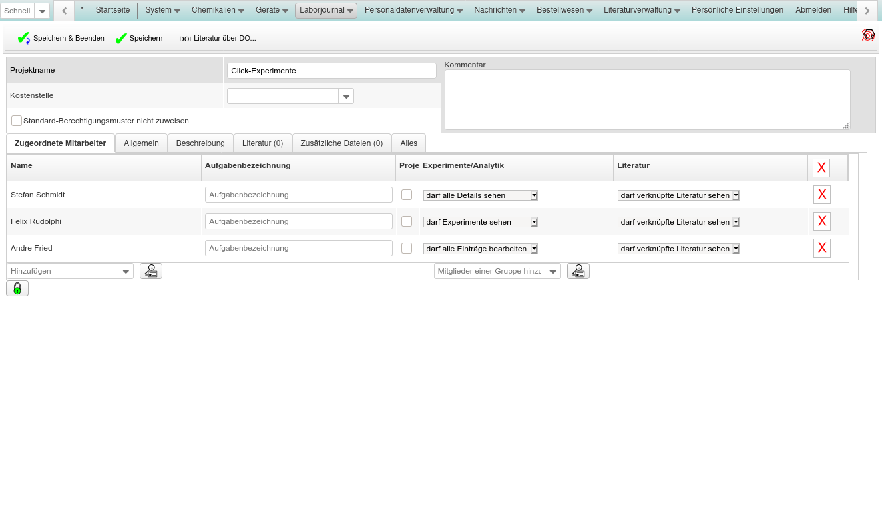This screenshot has height=507, width=882.
Task: Remove Andre Fried with red X
Action: pos(821,248)
